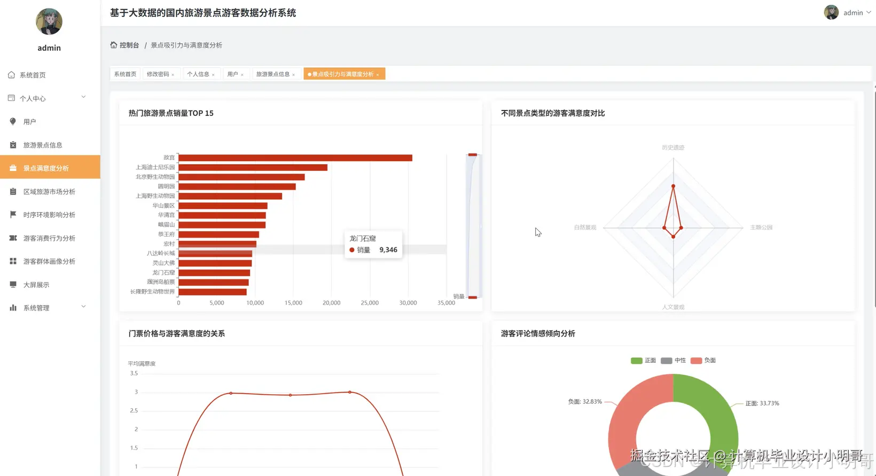This screenshot has width=876, height=476.
Task: Click the 上海迪士尼乐园 bar in the chart
Action: click(x=253, y=167)
